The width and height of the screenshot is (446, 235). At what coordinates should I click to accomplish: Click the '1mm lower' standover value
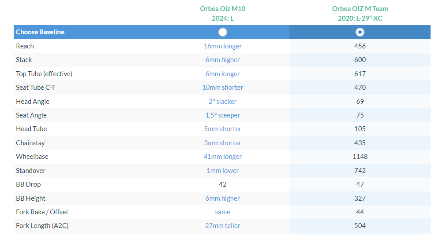coord(222,171)
